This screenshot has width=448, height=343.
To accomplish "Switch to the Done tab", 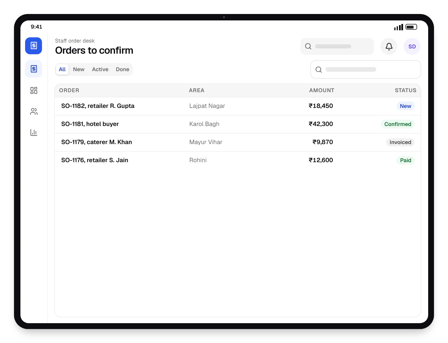I will (x=123, y=69).
